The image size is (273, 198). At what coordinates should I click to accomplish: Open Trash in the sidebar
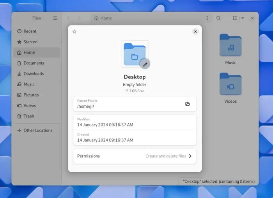tap(28, 116)
